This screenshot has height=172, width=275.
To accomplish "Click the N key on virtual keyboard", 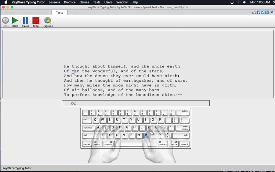I will click(x=139, y=135).
